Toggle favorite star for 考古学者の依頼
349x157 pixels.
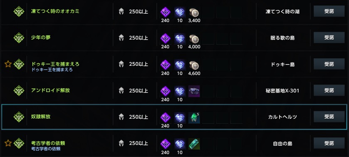(8, 143)
